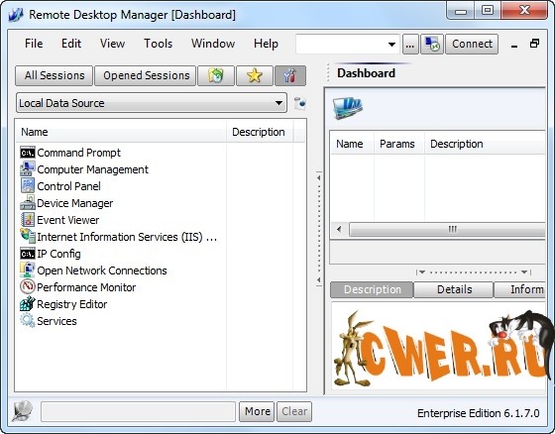Click the Open Network Connections icon

(28, 271)
